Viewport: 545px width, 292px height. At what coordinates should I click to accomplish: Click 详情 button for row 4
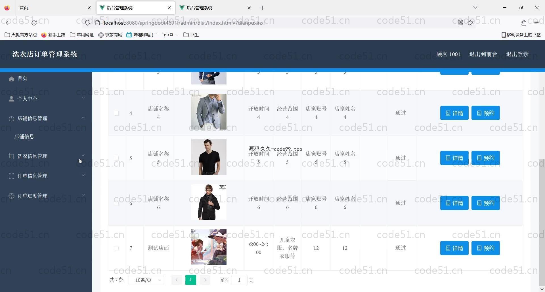click(x=454, y=113)
